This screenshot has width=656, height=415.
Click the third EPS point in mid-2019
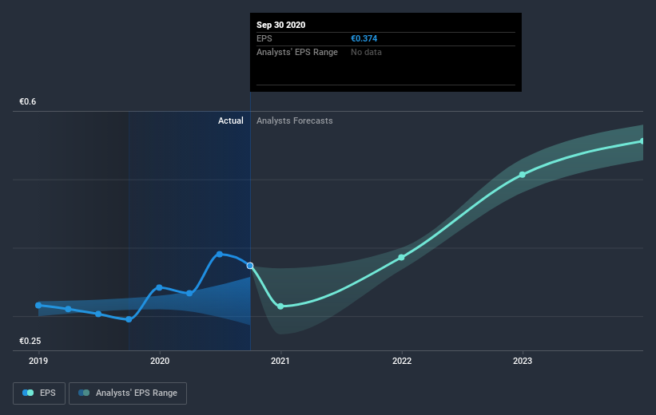pos(98,314)
